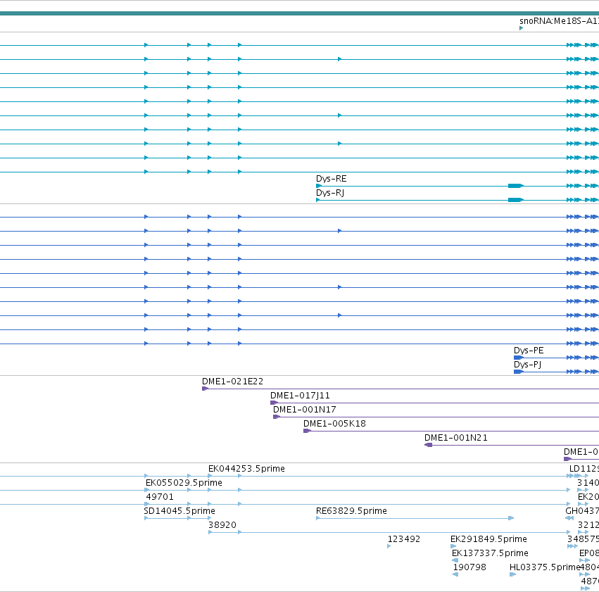The image size is (599, 592).
Task: Open EST RE63829.5prime
Action: [x=351, y=511]
